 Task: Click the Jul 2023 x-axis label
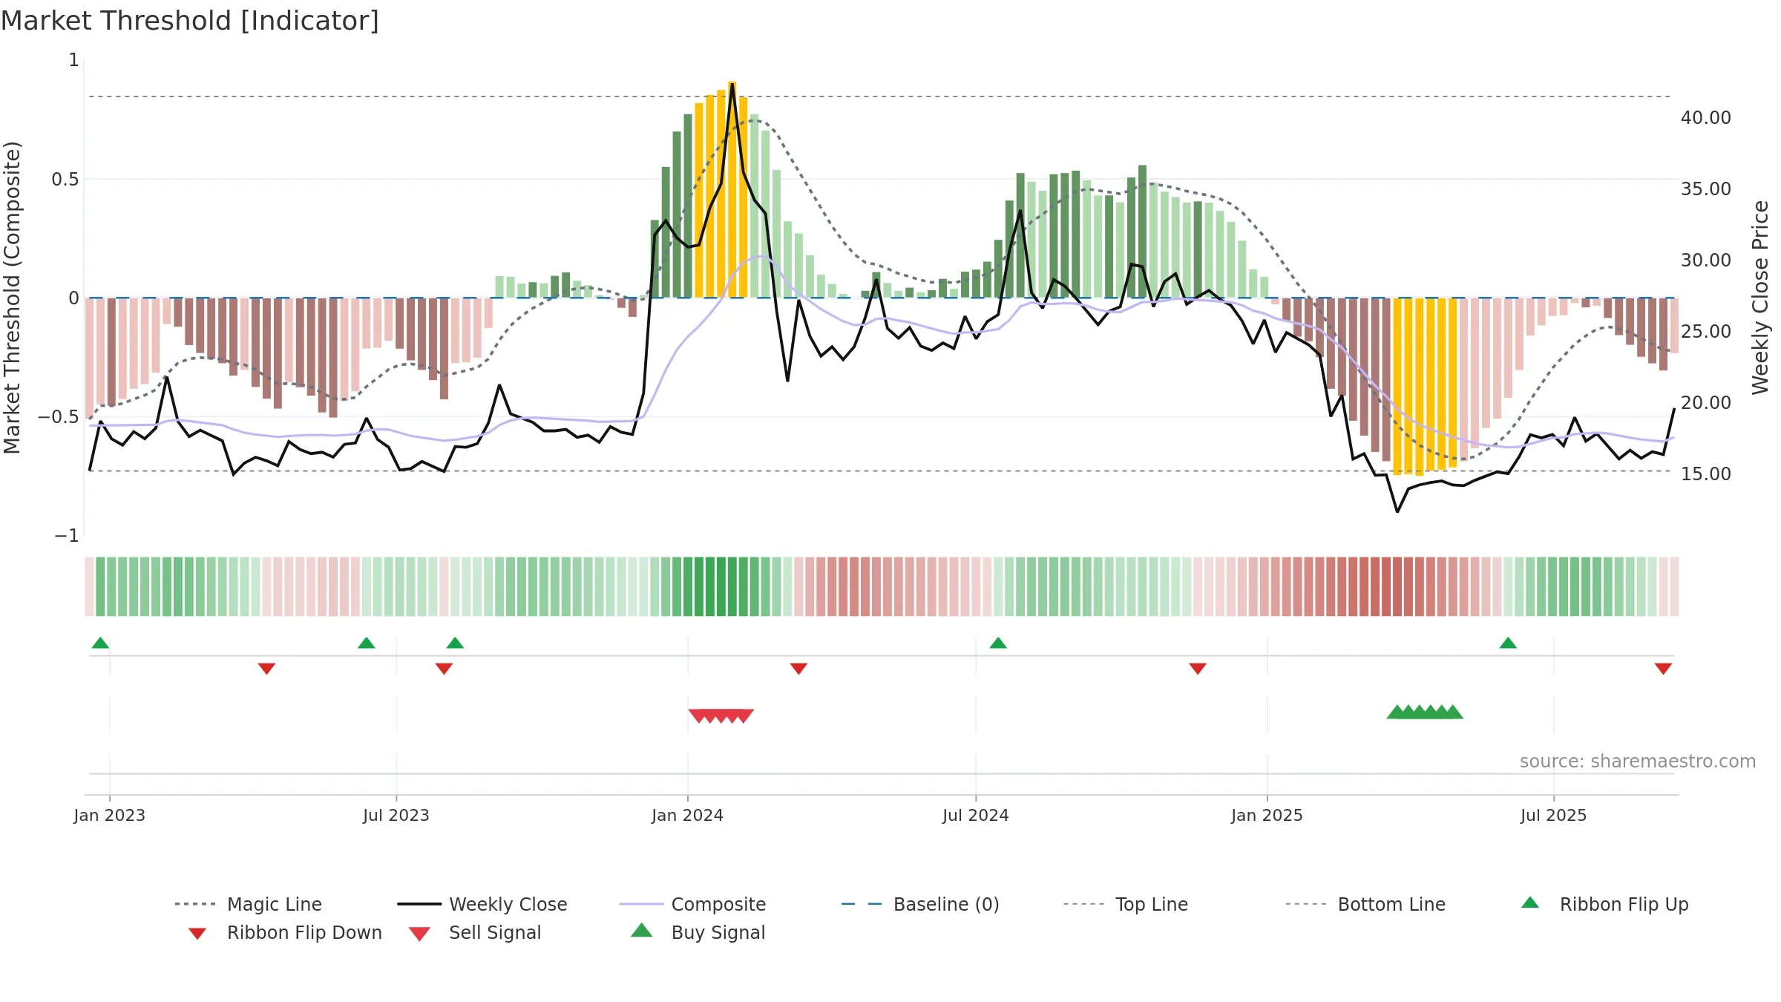[396, 815]
